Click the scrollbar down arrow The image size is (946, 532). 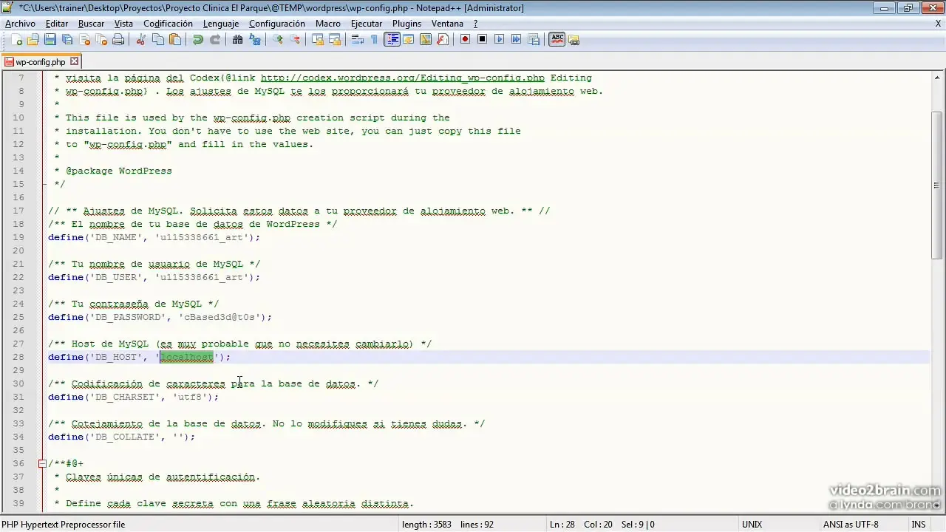(937, 508)
